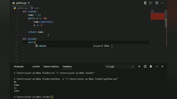Click the terminal input prompt line
177x99 pixels.
tap(33, 97)
